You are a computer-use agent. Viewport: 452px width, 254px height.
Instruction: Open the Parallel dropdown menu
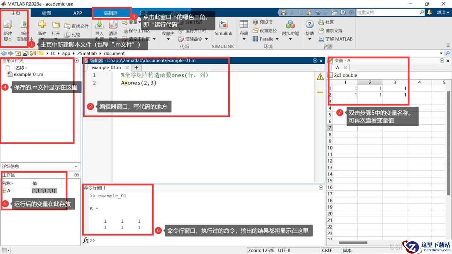(x=266, y=39)
